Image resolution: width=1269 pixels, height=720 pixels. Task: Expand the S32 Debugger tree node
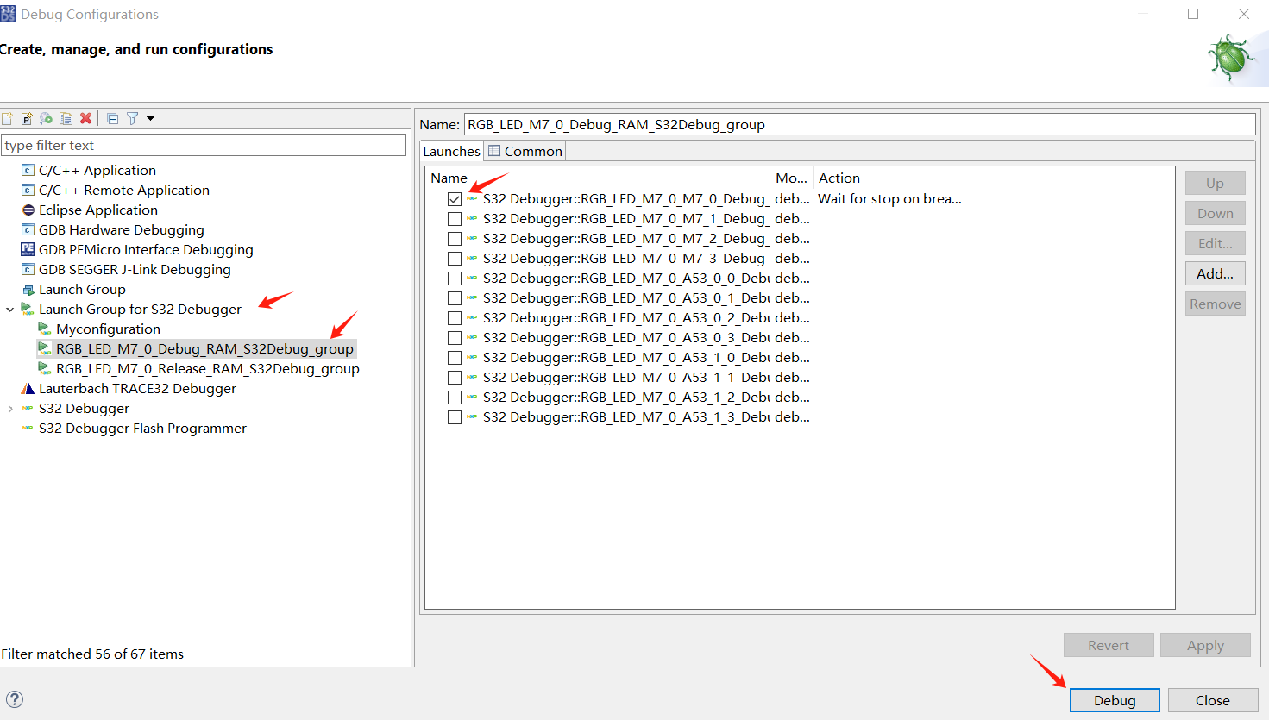click(x=10, y=408)
